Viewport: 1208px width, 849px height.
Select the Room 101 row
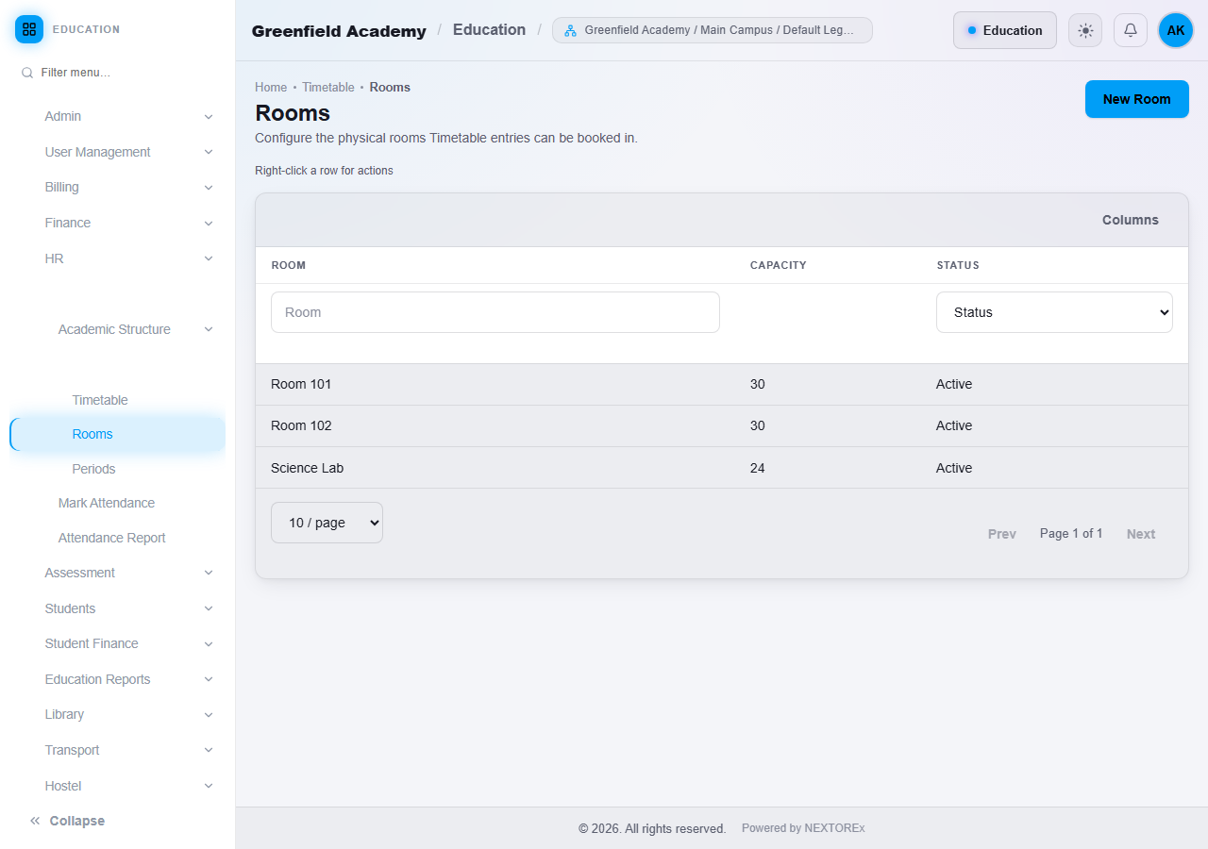pyautogui.click(x=722, y=384)
